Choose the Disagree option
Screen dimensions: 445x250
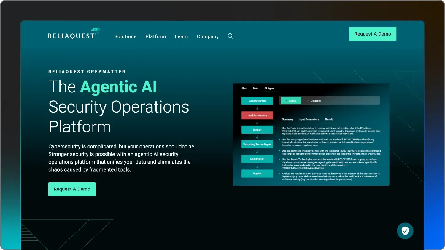pos(314,101)
